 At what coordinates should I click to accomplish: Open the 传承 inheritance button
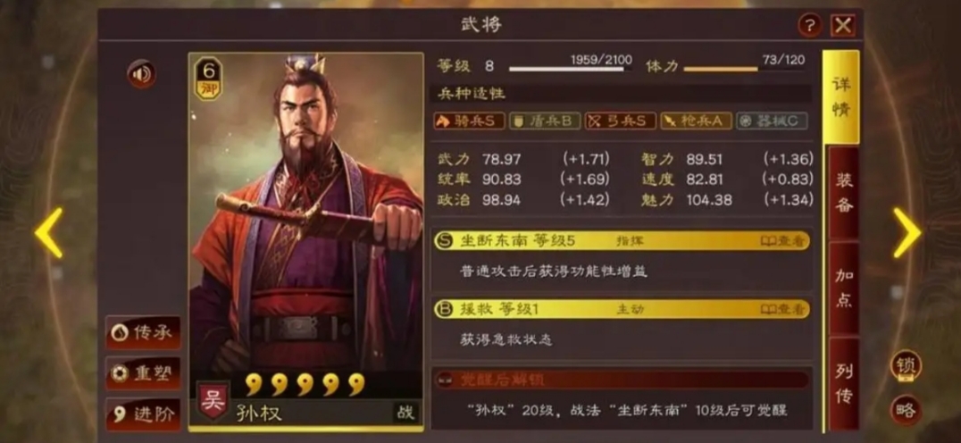(x=144, y=332)
